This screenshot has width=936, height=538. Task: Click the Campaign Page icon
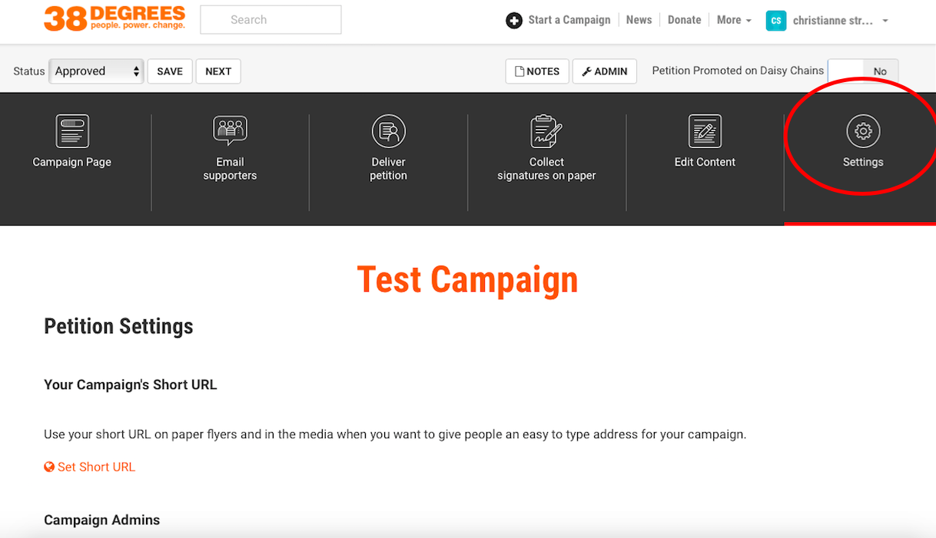pyautogui.click(x=72, y=131)
